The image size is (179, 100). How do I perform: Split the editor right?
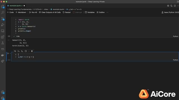(x=175, y=6)
